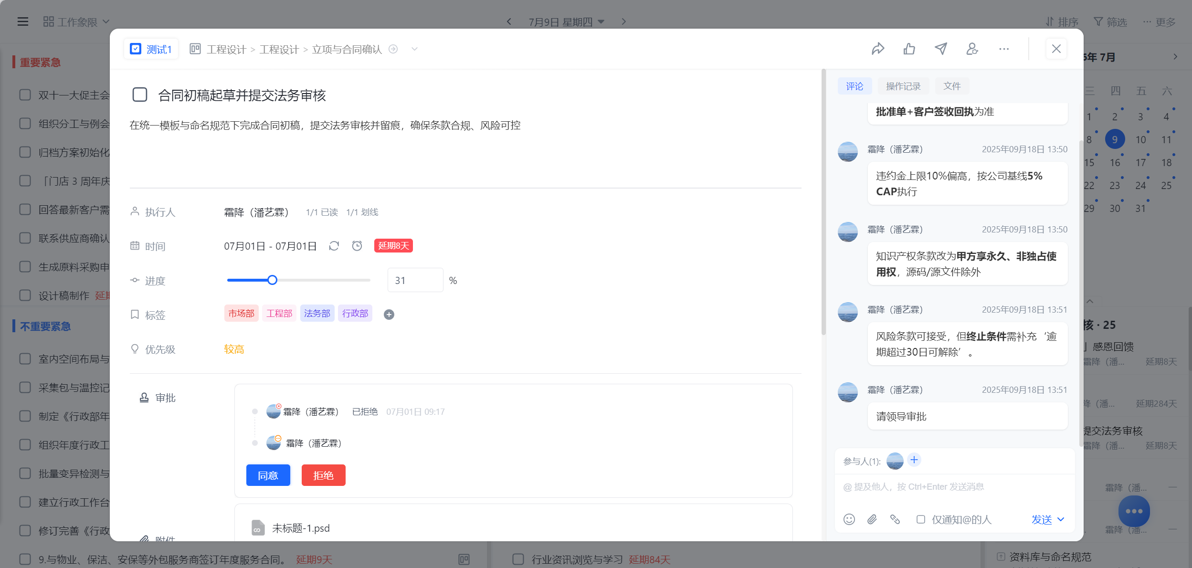Click the board icon on the 延期9天 row
The width and height of the screenshot is (1192, 568).
coord(464,559)
